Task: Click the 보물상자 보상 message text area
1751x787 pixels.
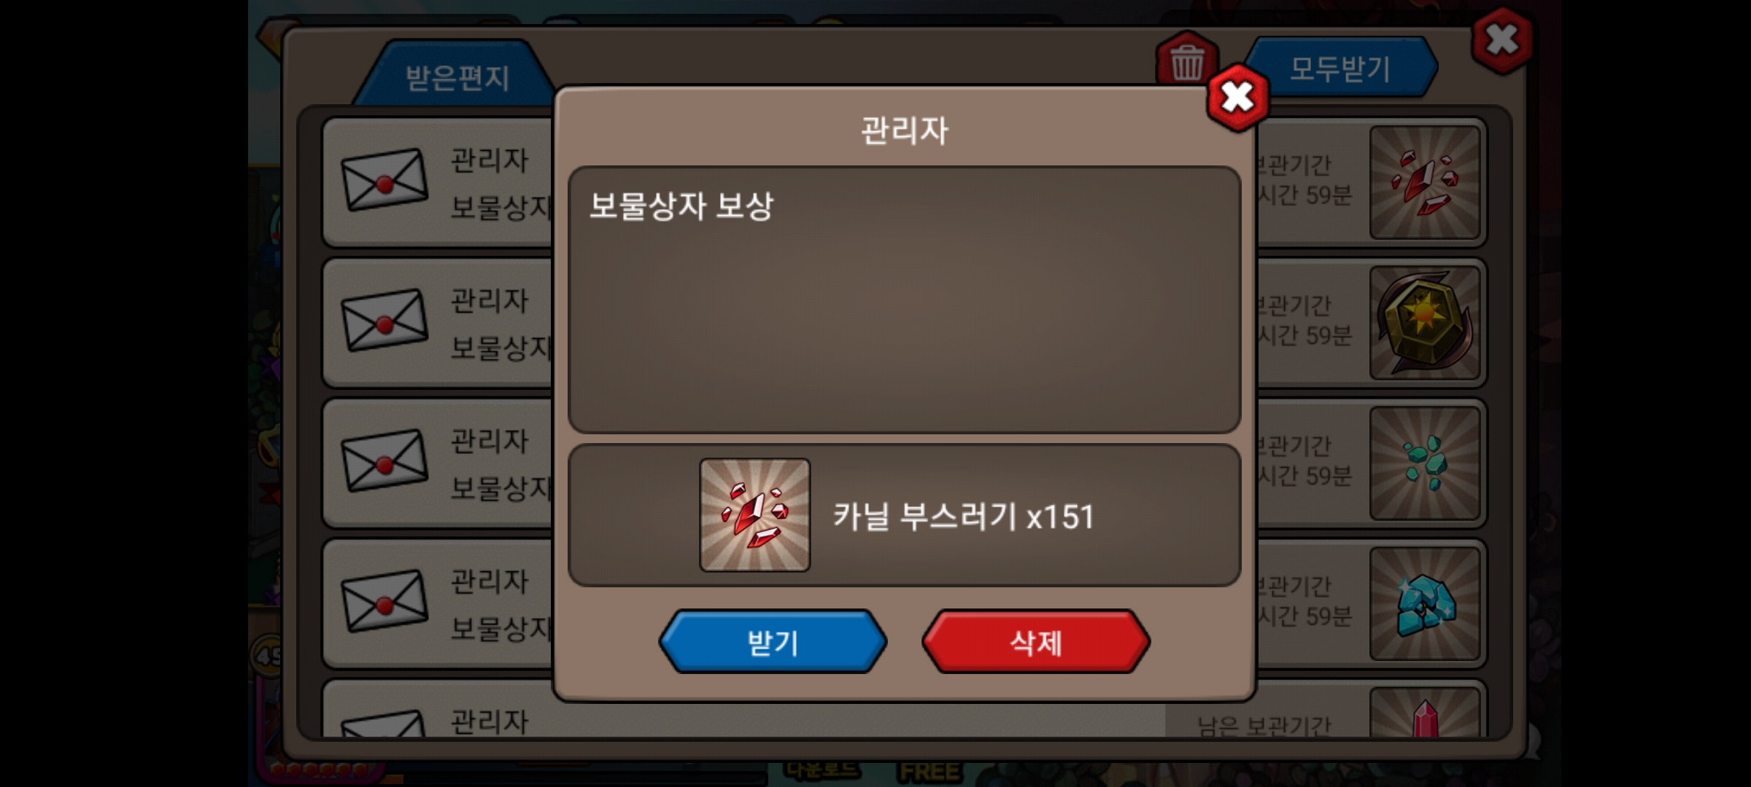Action: pyautogui.click(x=905, y=299)
